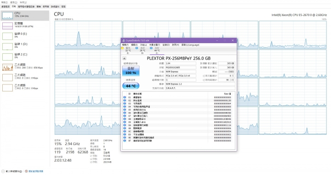
Task: Open the Language menu in CrystalDiskInfo
Action: click(190, 45)
